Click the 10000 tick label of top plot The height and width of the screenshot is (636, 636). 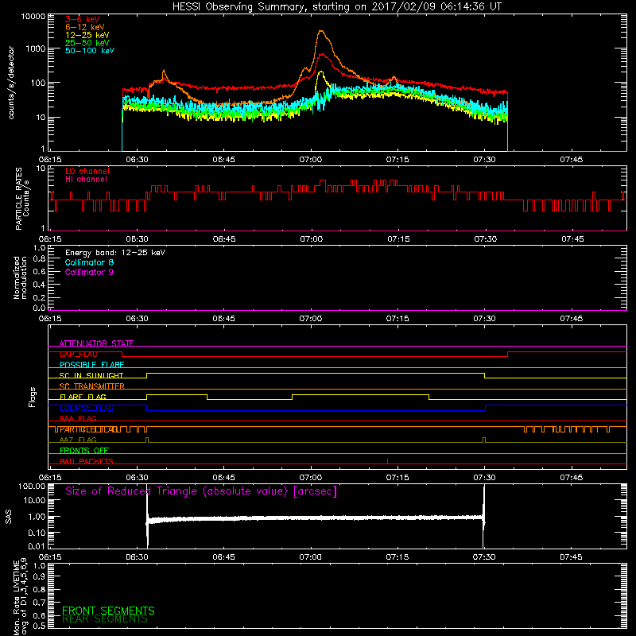coord(33,17)
